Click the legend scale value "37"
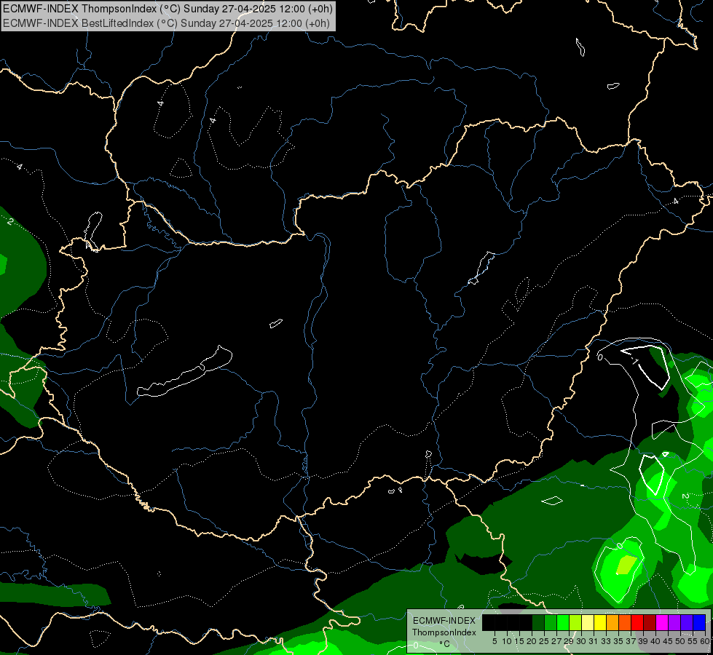 coord(631,641)
